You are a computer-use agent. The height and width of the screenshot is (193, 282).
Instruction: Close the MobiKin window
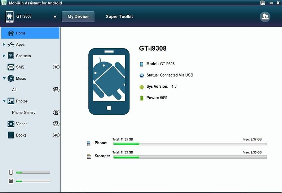[278, 3]
